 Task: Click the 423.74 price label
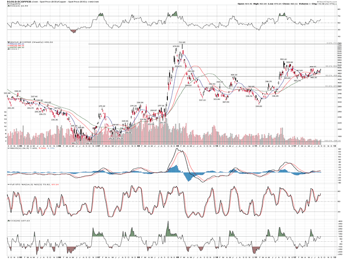click(297, 81)
